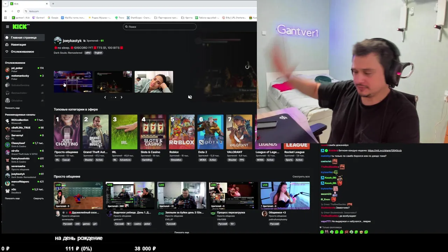Image resolution: width=448 pixels, height=252 pixels.
Task: Open joeykaotyk channel avatar
Action: pos(58,41)
